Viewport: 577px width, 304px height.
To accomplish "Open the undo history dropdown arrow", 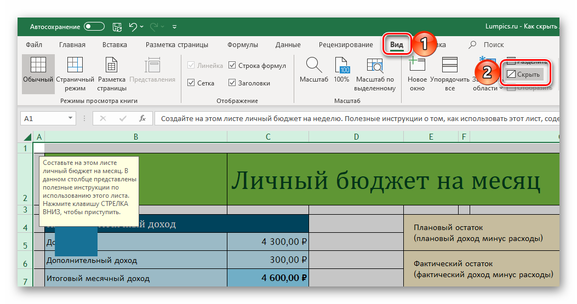I will [142, 26].
